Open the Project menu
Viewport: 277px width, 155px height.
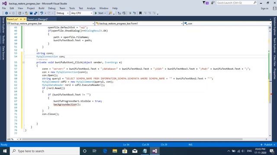(31, 8)
